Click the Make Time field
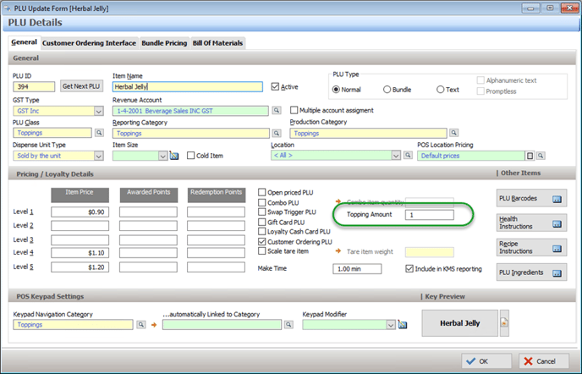582x374 pixels. click(x=357, y=269)
